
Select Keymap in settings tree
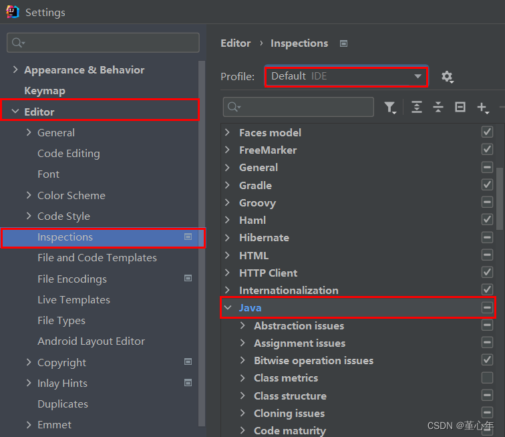click(x=45, y=91)
